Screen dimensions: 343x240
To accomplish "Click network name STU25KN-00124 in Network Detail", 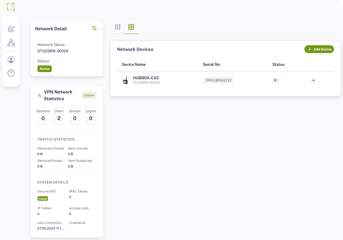I will [53, 51].
